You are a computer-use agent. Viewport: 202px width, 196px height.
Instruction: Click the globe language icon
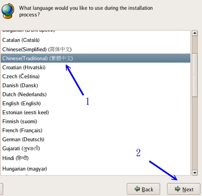(x=8, y=11)
